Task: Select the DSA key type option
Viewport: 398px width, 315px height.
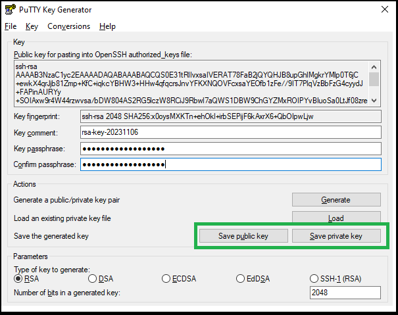Action: click(x=92, y=279)
